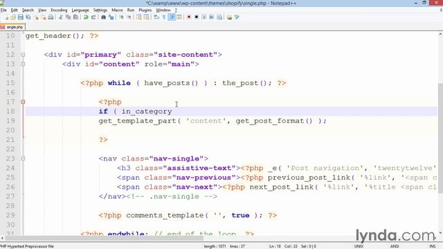Open the Settings menu
Screen dimensions: 443x249
tap(100, 10)
